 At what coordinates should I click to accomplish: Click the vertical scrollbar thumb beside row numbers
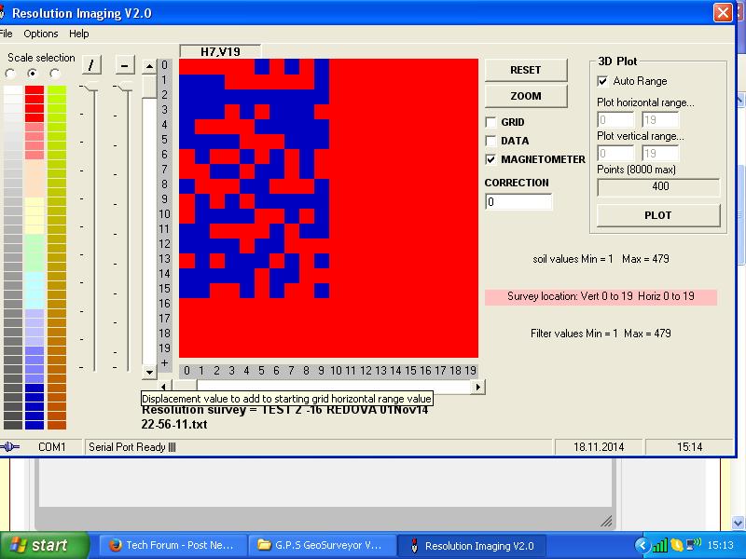(x=149, y=86)
